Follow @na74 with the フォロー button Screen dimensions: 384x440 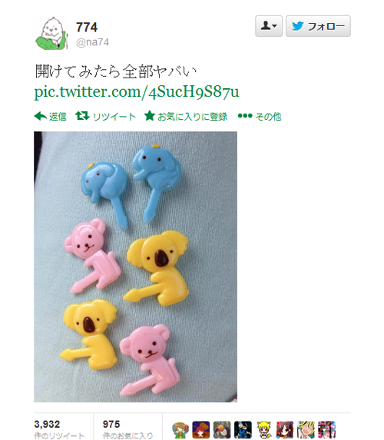(318, 26)
